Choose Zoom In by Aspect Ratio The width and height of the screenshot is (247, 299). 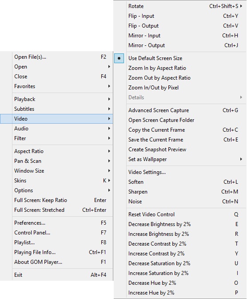click(180, 68)
